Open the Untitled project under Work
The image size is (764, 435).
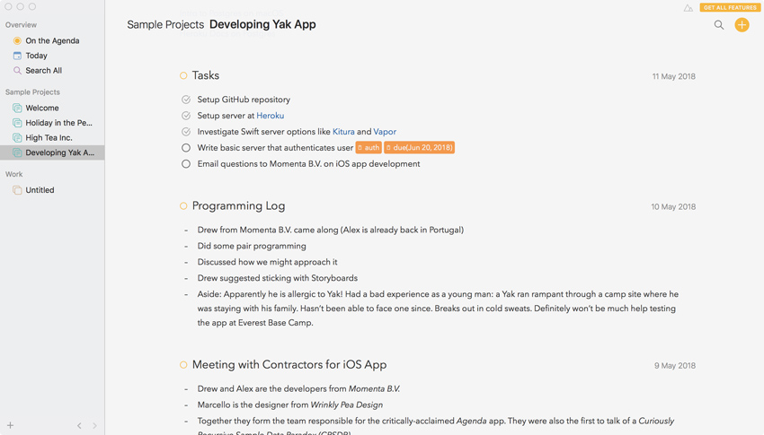click(x=40, y=190)
